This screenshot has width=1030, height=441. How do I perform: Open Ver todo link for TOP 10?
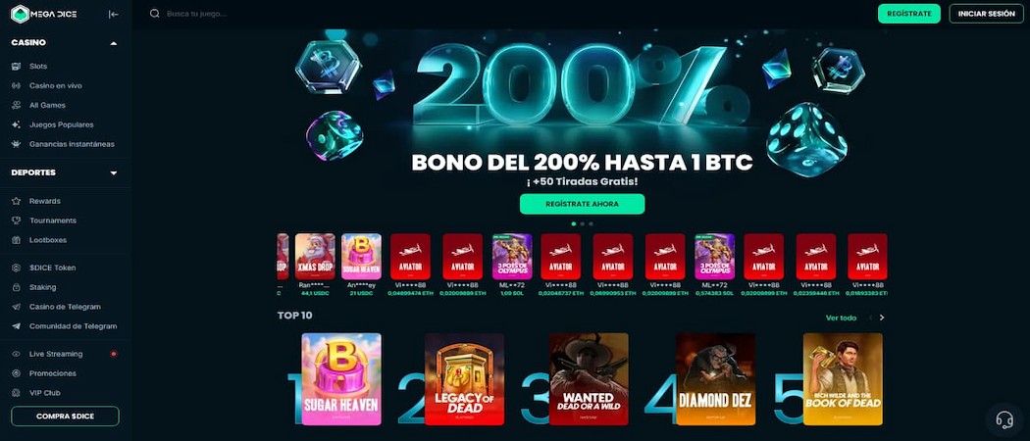[841, 318]
